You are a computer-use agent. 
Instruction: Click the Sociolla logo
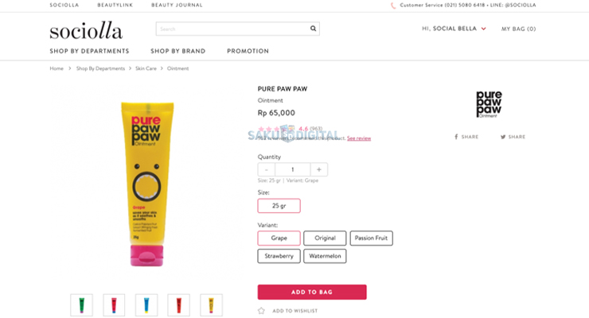point(85,32)
